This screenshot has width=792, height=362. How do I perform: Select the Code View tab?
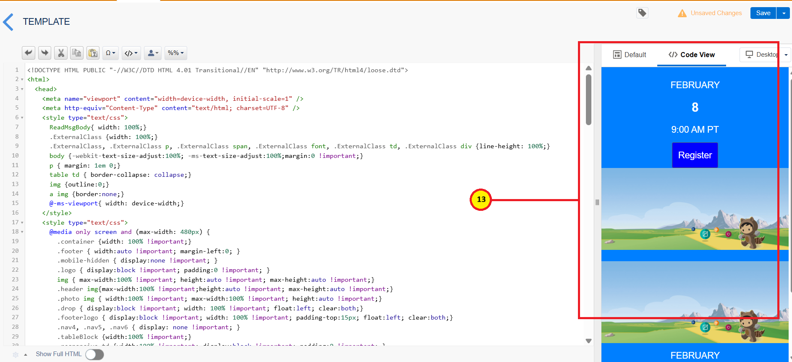(691, 55)
